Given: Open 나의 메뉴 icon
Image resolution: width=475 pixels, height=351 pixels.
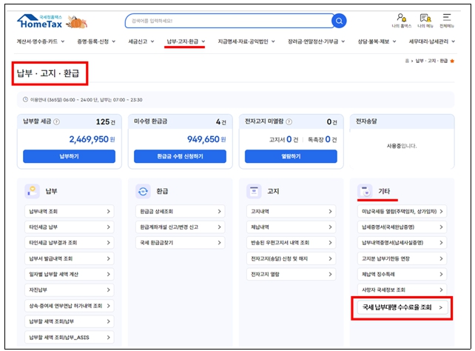Looking at the screenshot, I should [425, 19].
